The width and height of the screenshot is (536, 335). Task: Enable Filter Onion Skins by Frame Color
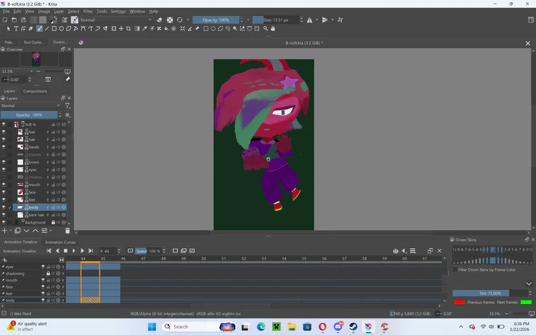coord(455,270)
